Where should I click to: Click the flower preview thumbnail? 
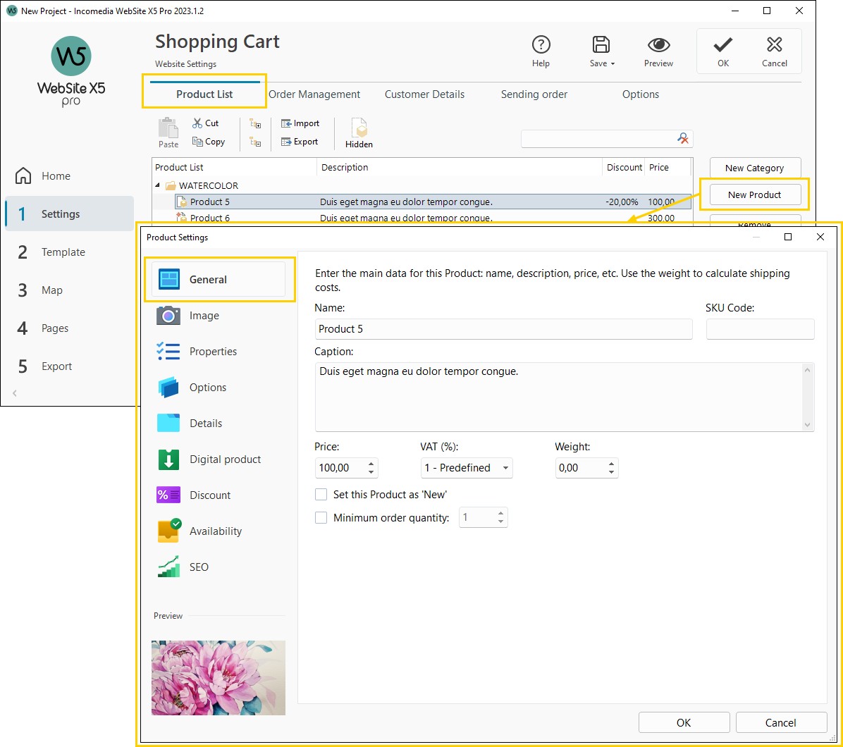point(218,677)
